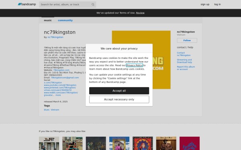Open the Contact nc79kingston link

tap(184, 54)
